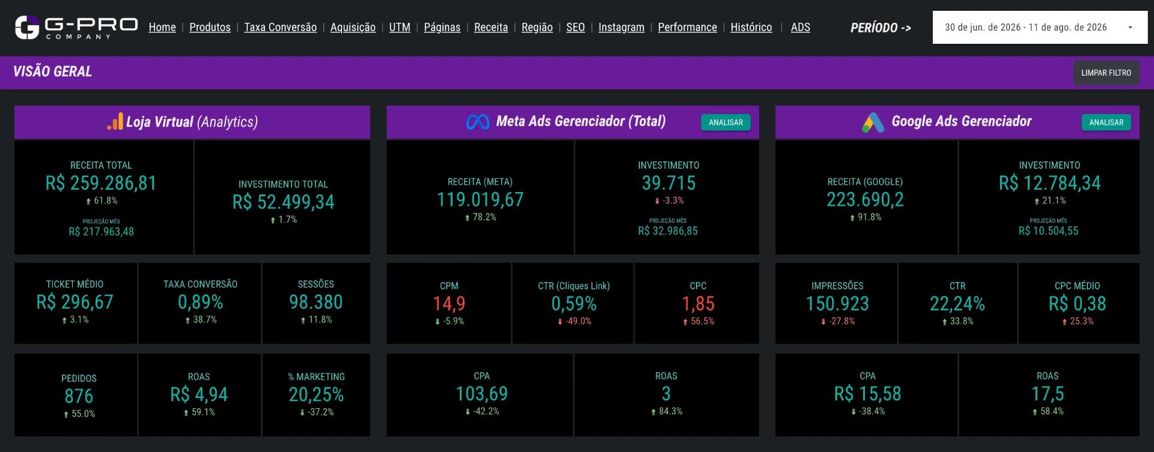This screenshot has width=1154, height=452.
Task: Select the Loja Virtual ROAS value R$ 4,94
Action: coord(199,394)
